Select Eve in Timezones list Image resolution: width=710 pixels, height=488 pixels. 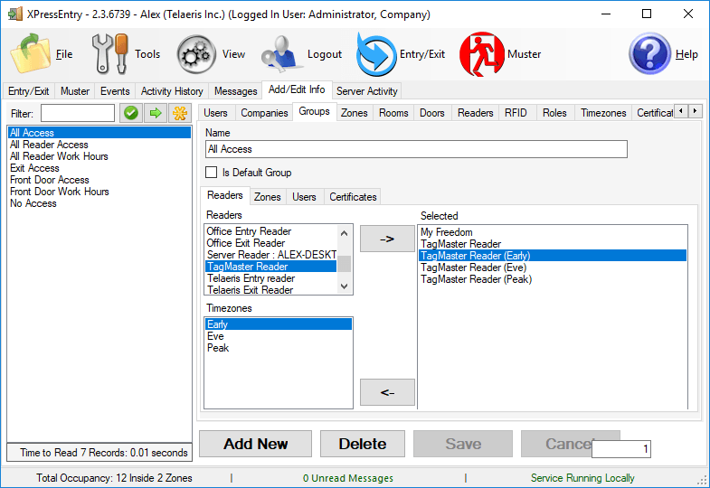pyautogui.click(x=279, y=336)
